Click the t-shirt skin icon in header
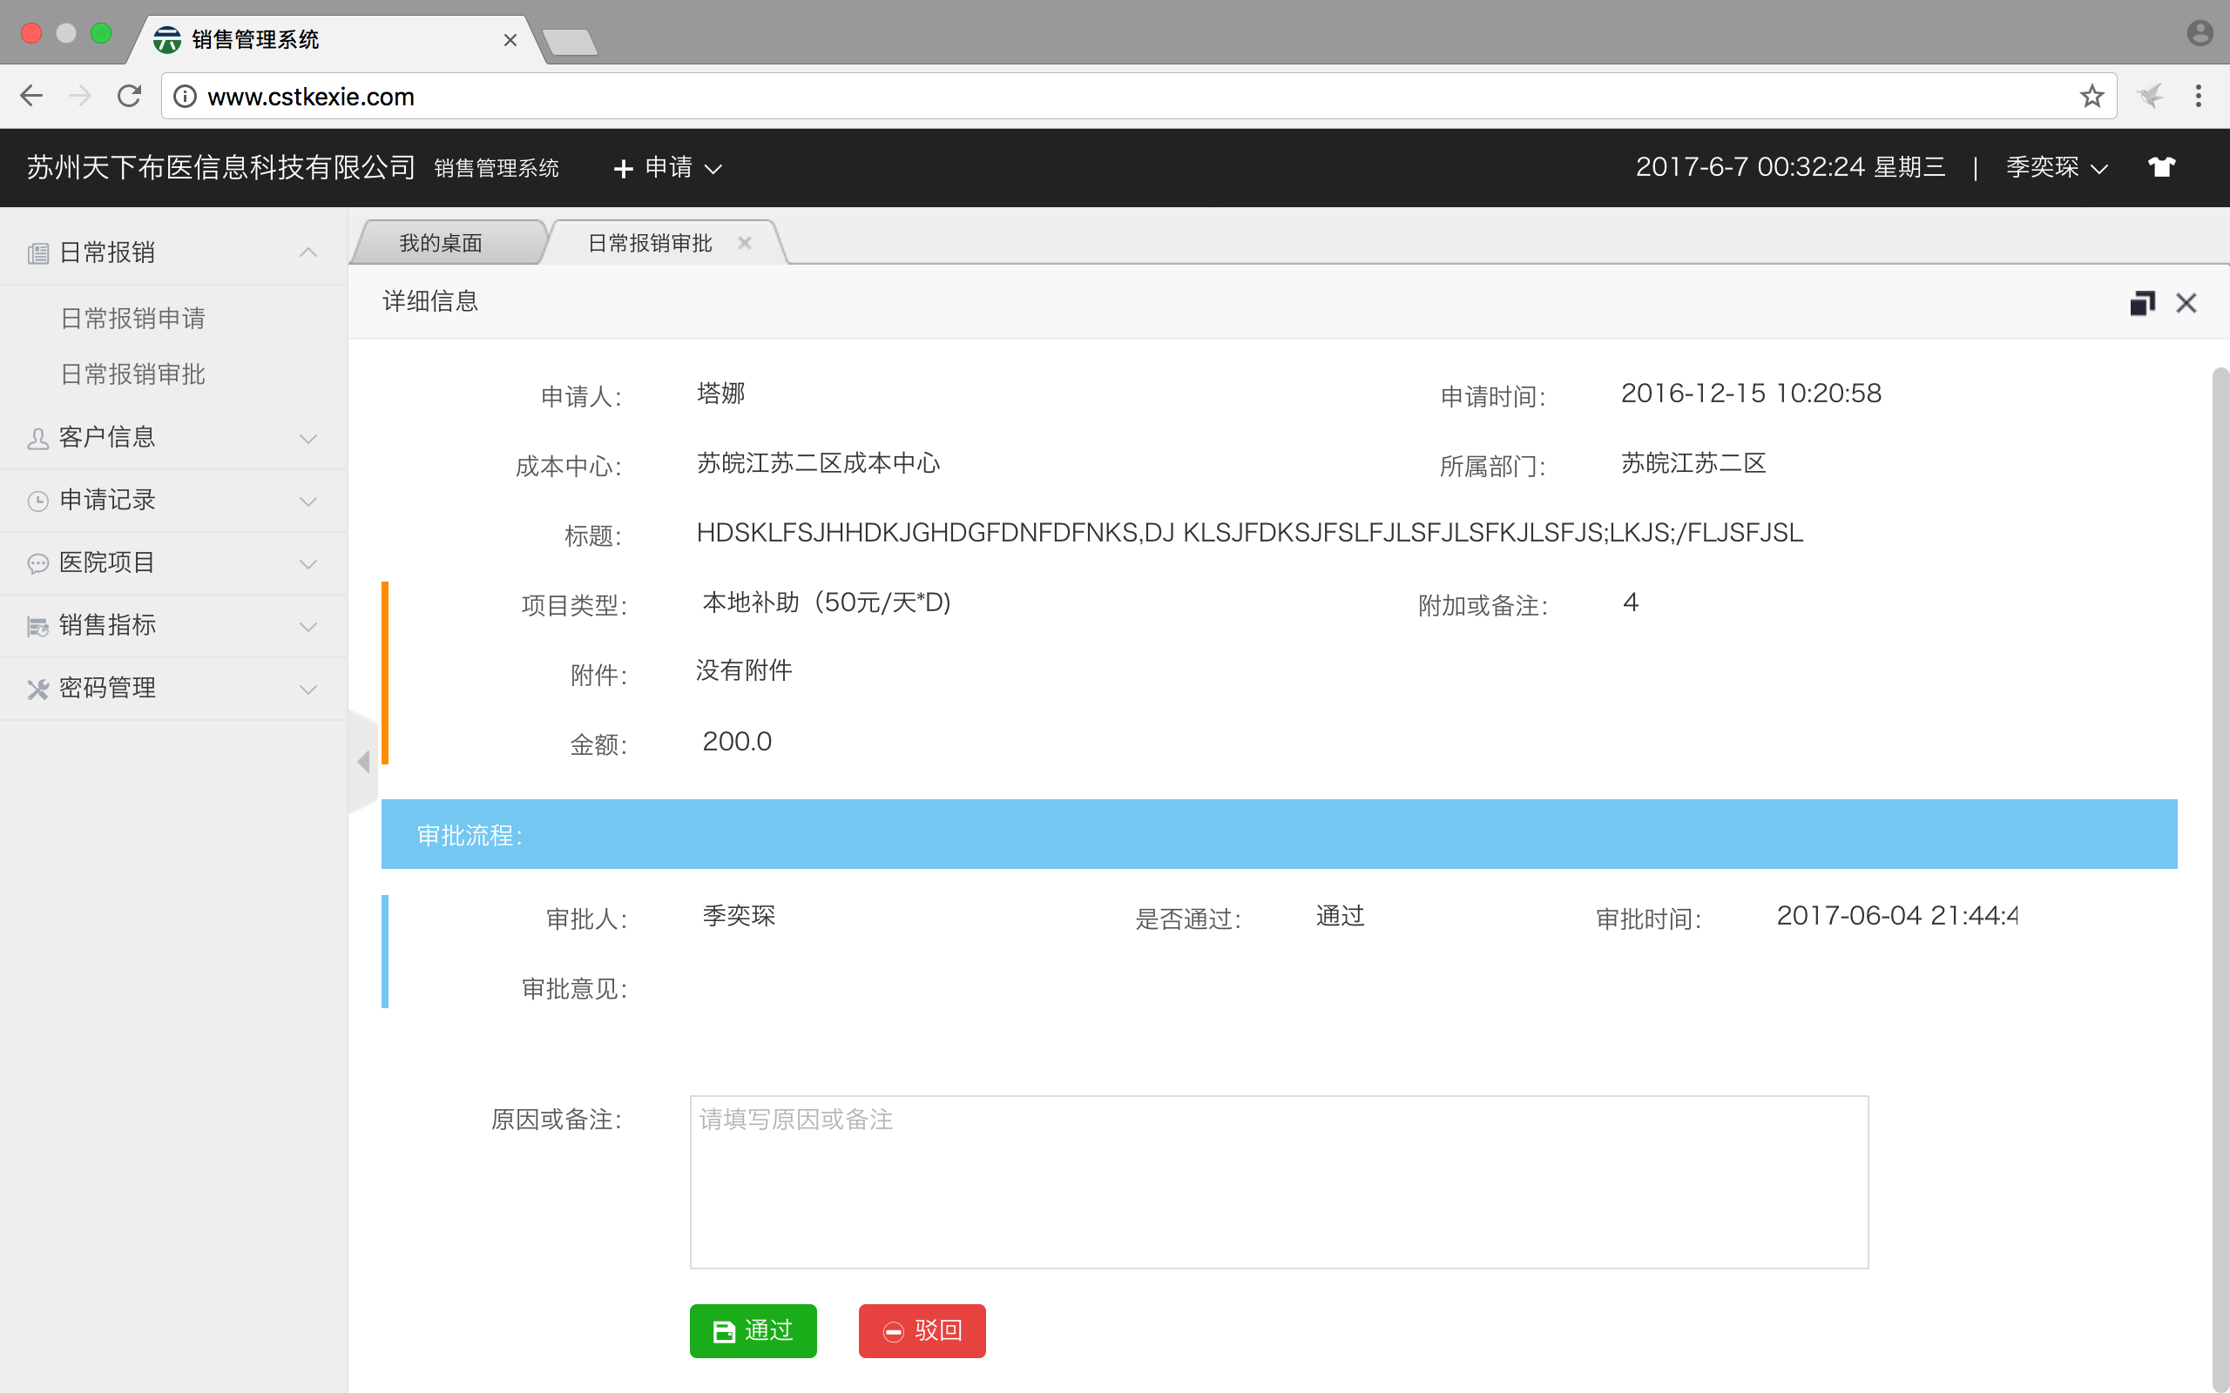Viewport: 2230px width, 1393px height. 2161,167
